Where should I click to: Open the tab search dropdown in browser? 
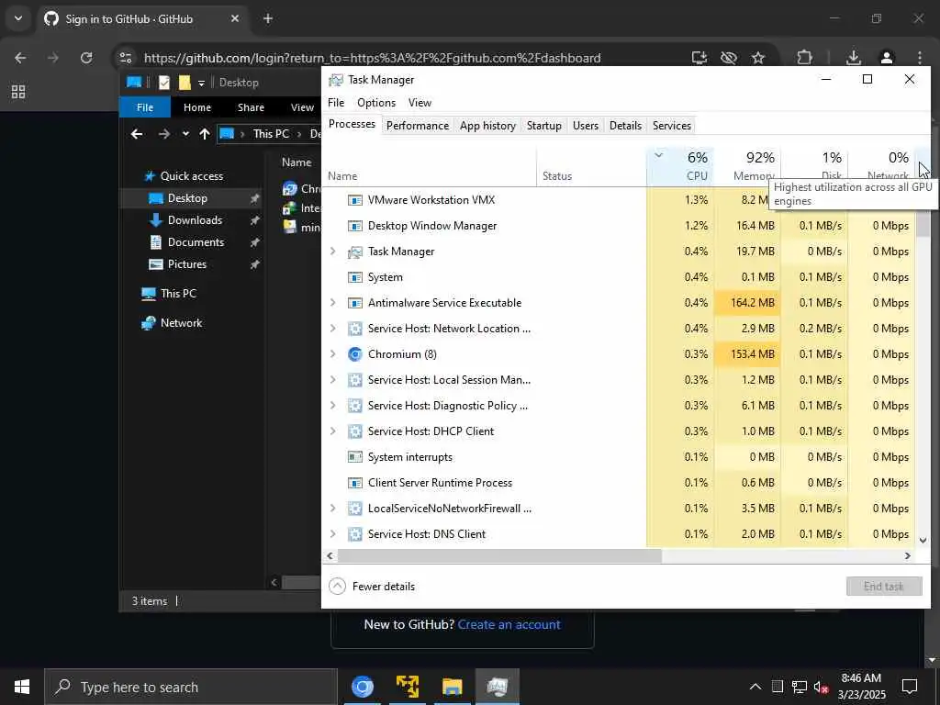coord(18,18)
